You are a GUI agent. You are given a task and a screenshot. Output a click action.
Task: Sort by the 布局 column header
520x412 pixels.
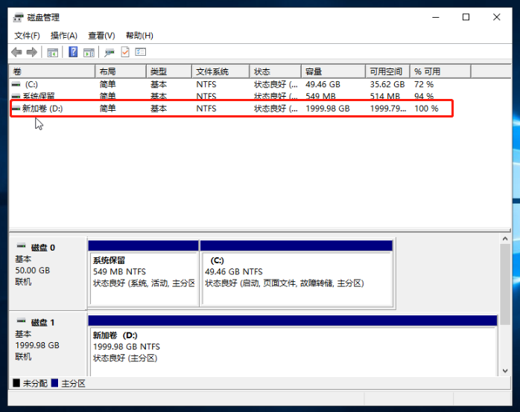[x=121, y=71]
